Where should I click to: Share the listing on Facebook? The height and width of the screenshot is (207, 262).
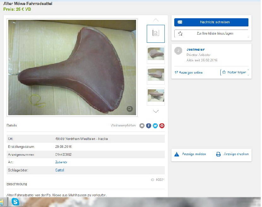[149, 126]
